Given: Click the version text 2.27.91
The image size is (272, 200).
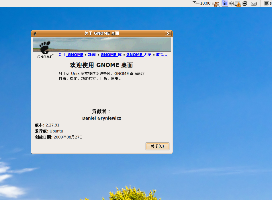Looking at the screenshot, I should (52, 125).
